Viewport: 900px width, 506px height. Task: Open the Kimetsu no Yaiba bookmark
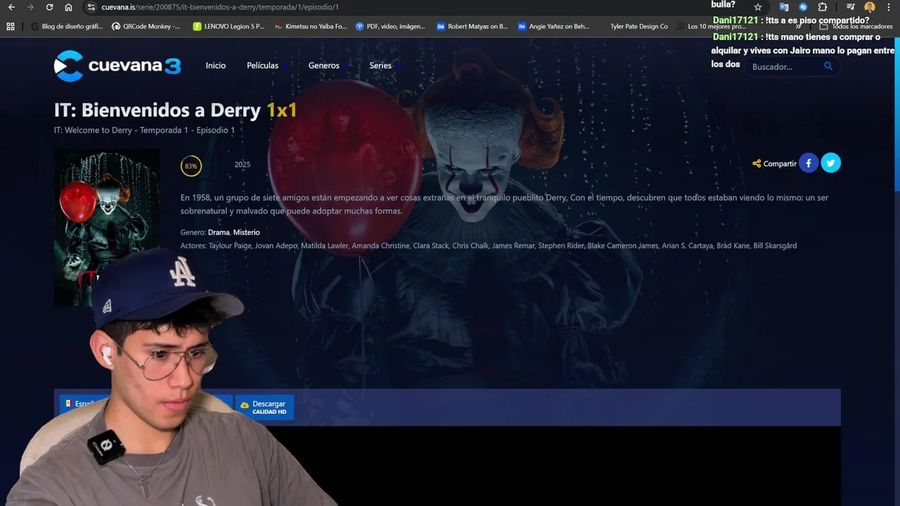point(310,27)
